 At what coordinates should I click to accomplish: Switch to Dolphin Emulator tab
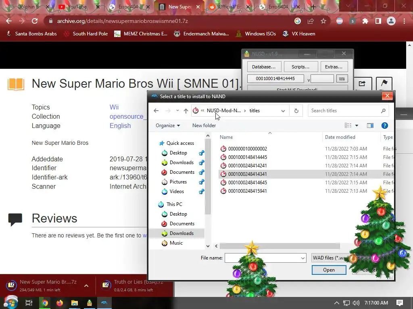[28, 7]
